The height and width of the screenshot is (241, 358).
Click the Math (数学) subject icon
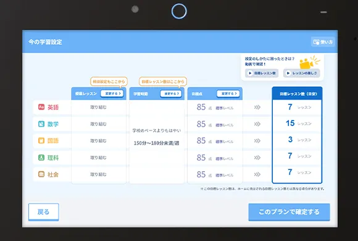pos(41,124)
